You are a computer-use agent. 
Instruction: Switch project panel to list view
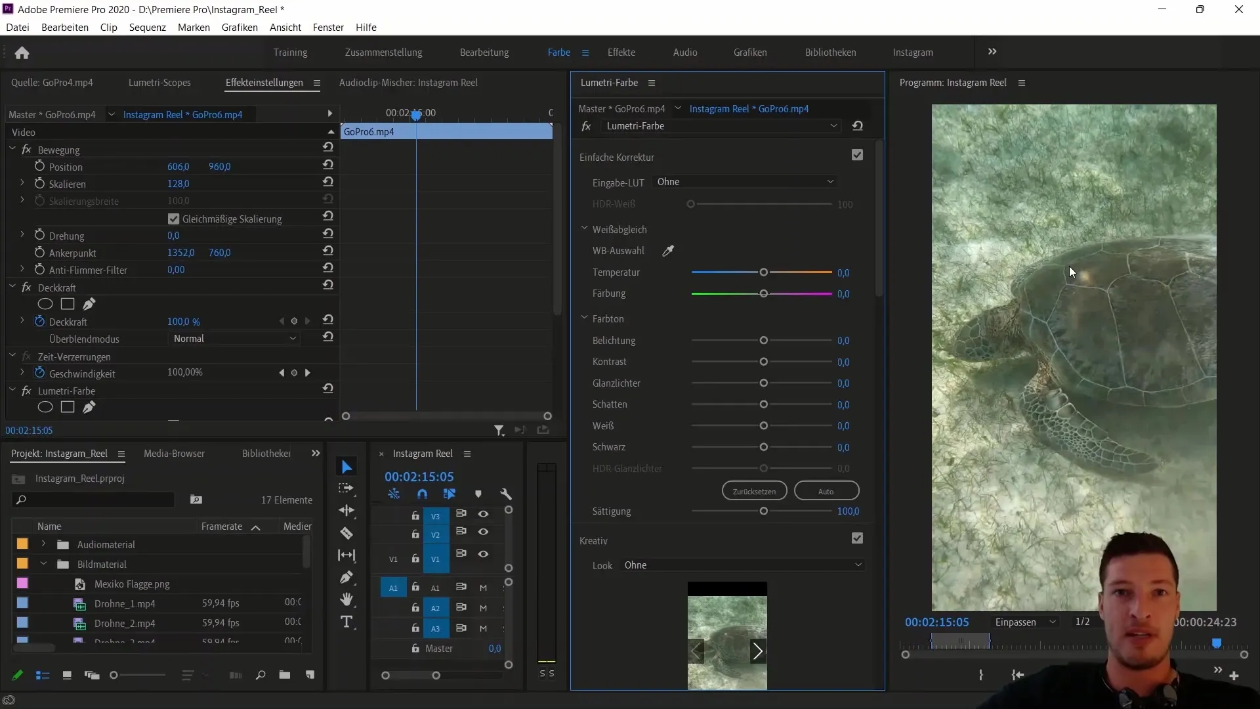43,675
